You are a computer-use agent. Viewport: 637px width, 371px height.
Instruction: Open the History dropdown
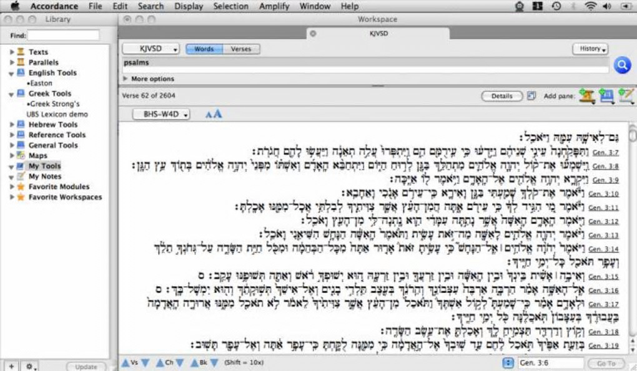tap(590, 49)
